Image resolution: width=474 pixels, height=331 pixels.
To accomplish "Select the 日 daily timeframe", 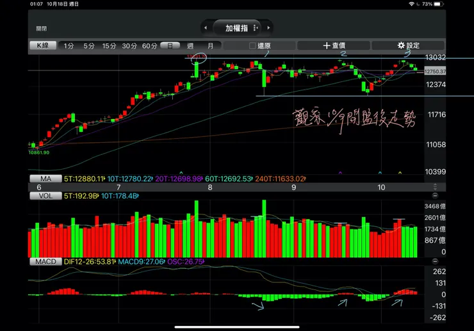I will coord(170,45).
